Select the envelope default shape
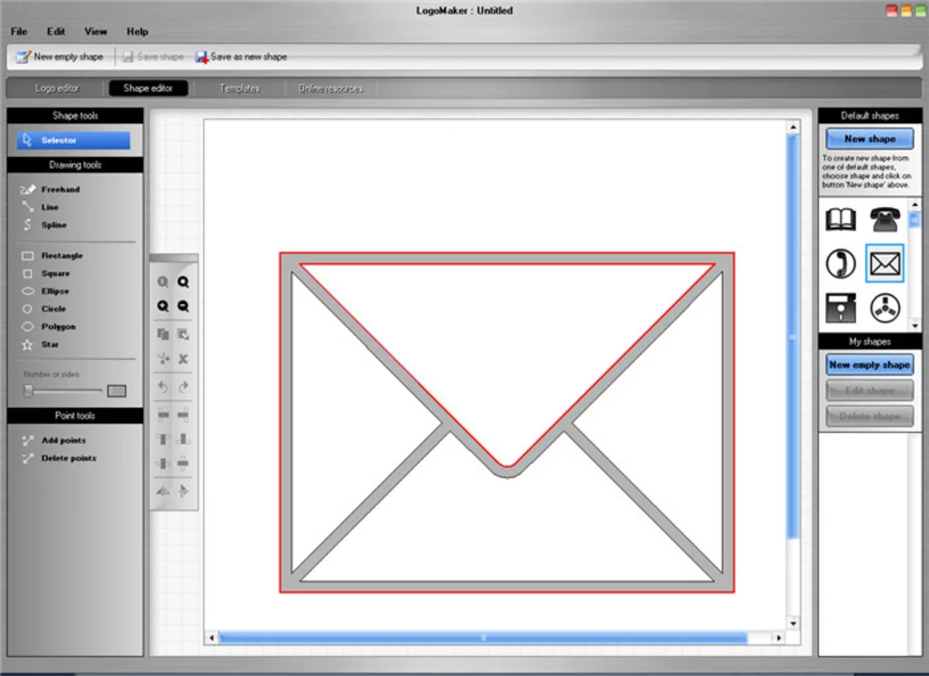929x676 pixels. (x=885, y=263)
